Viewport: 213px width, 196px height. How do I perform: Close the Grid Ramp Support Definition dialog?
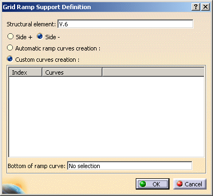click(x=205, y=7)
